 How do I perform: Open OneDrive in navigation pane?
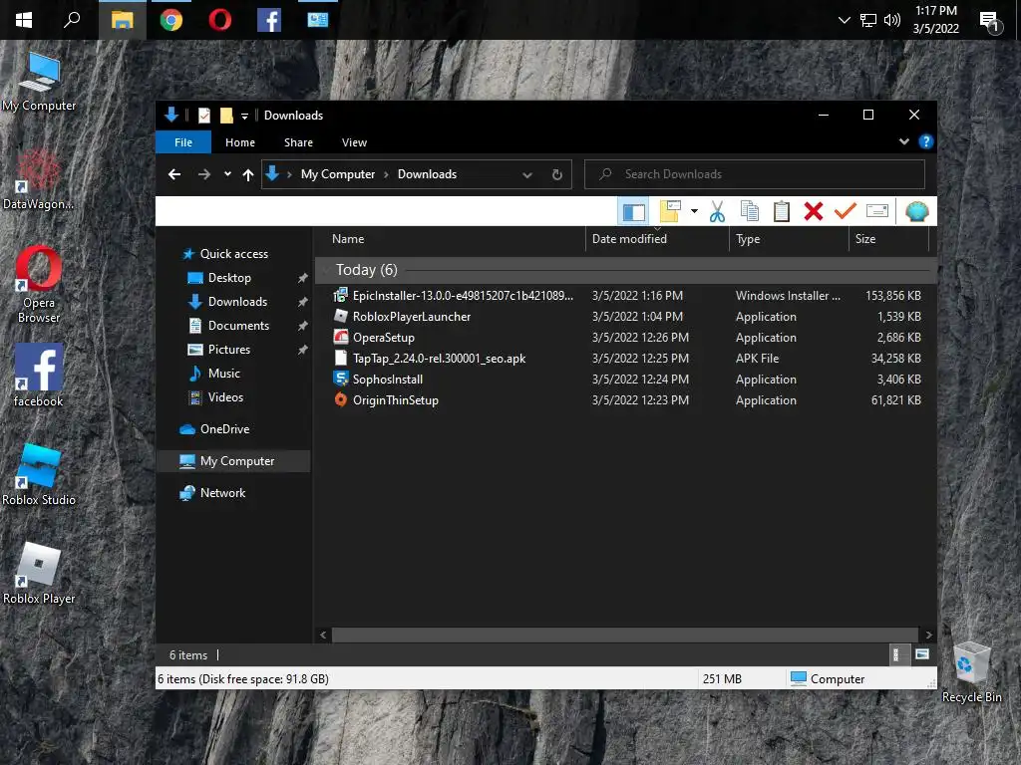pos(224,429)
